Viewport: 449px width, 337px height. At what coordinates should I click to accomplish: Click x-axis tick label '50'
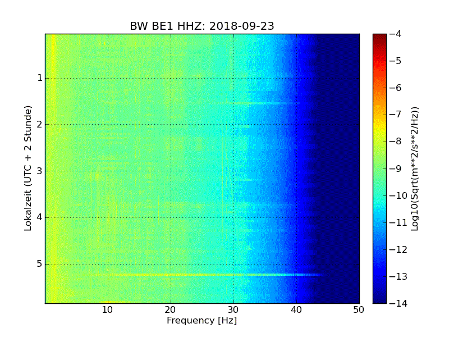point(359,310)
